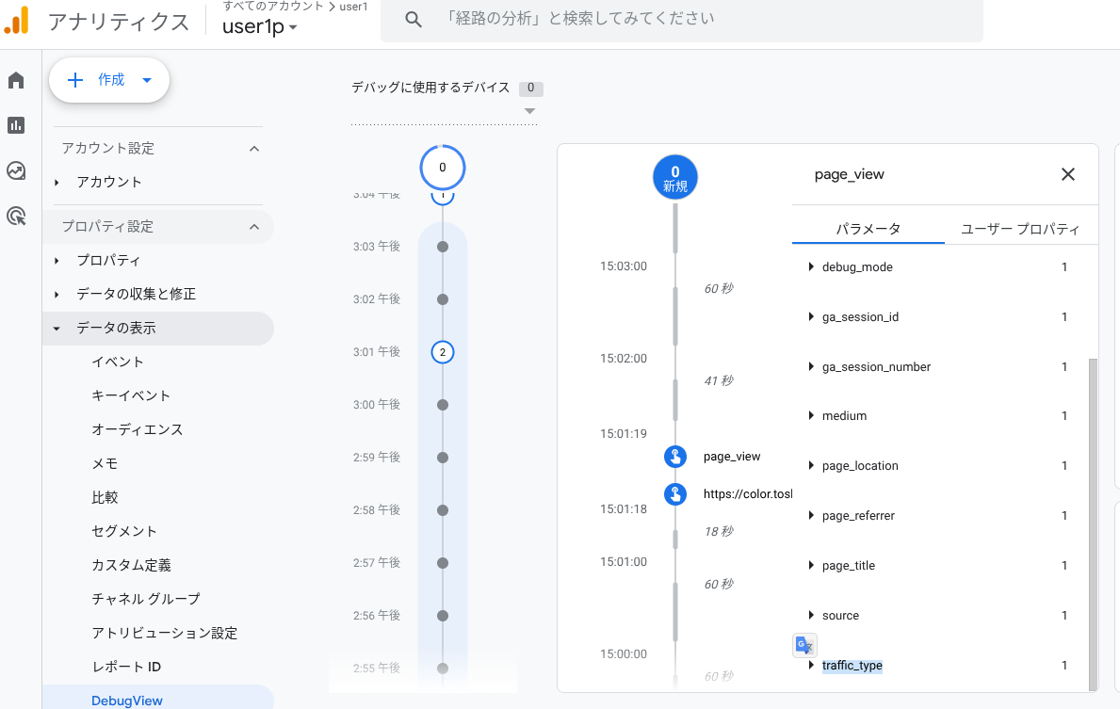Click the 作成 create button
This screenshot has width=1120, height=709.
pyautogui.click(x=109, y=80)
